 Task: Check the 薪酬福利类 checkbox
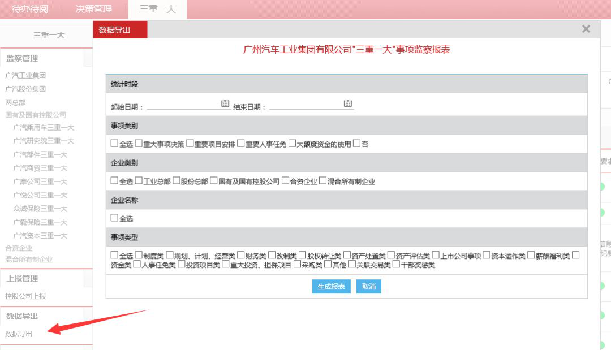click(x=531, y=255)
